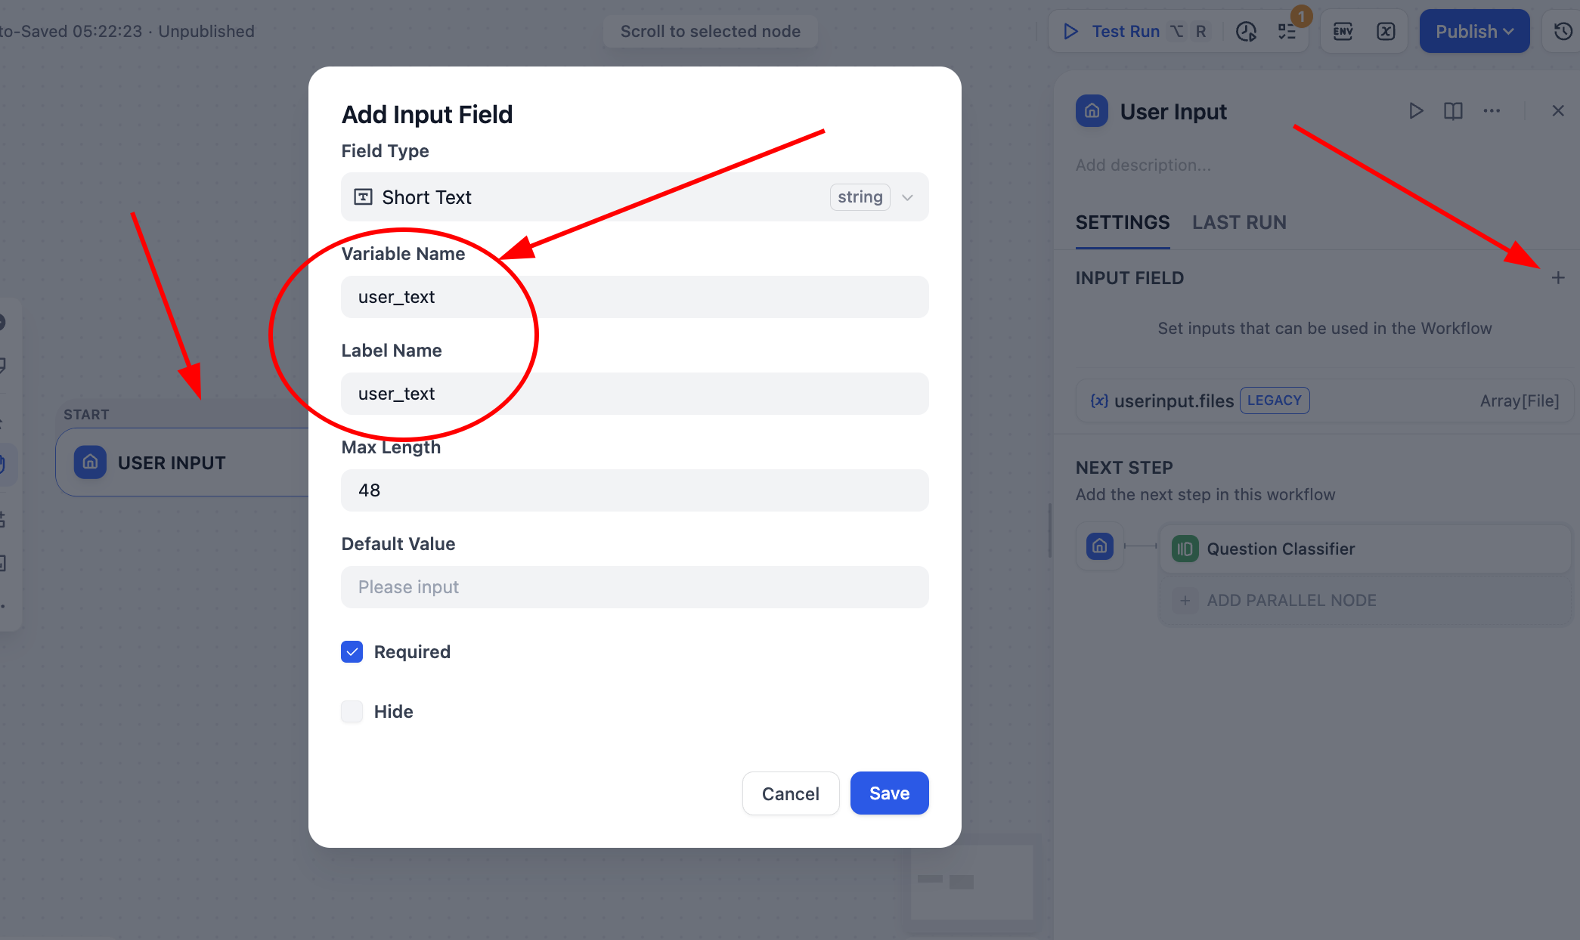Save the input field
This screenshot has width=1580, height=940.
click(x=889, y=793)
